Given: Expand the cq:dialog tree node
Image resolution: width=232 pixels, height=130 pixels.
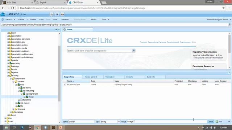Looking at the screenshot, I should click(19, 88).
